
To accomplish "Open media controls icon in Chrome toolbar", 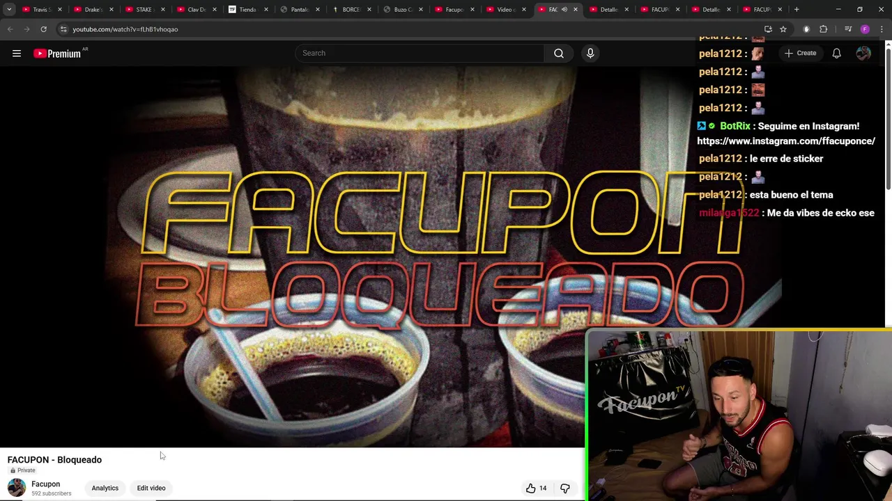I will click(x=848, y=29).
